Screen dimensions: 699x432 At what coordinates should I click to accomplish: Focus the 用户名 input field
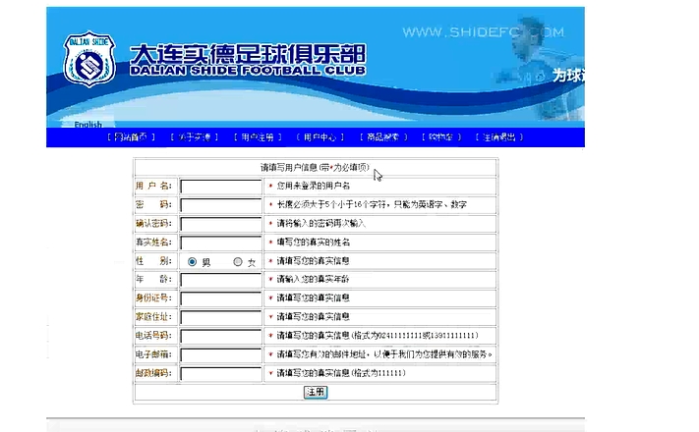pyautogui.click(x=220, y=187)
